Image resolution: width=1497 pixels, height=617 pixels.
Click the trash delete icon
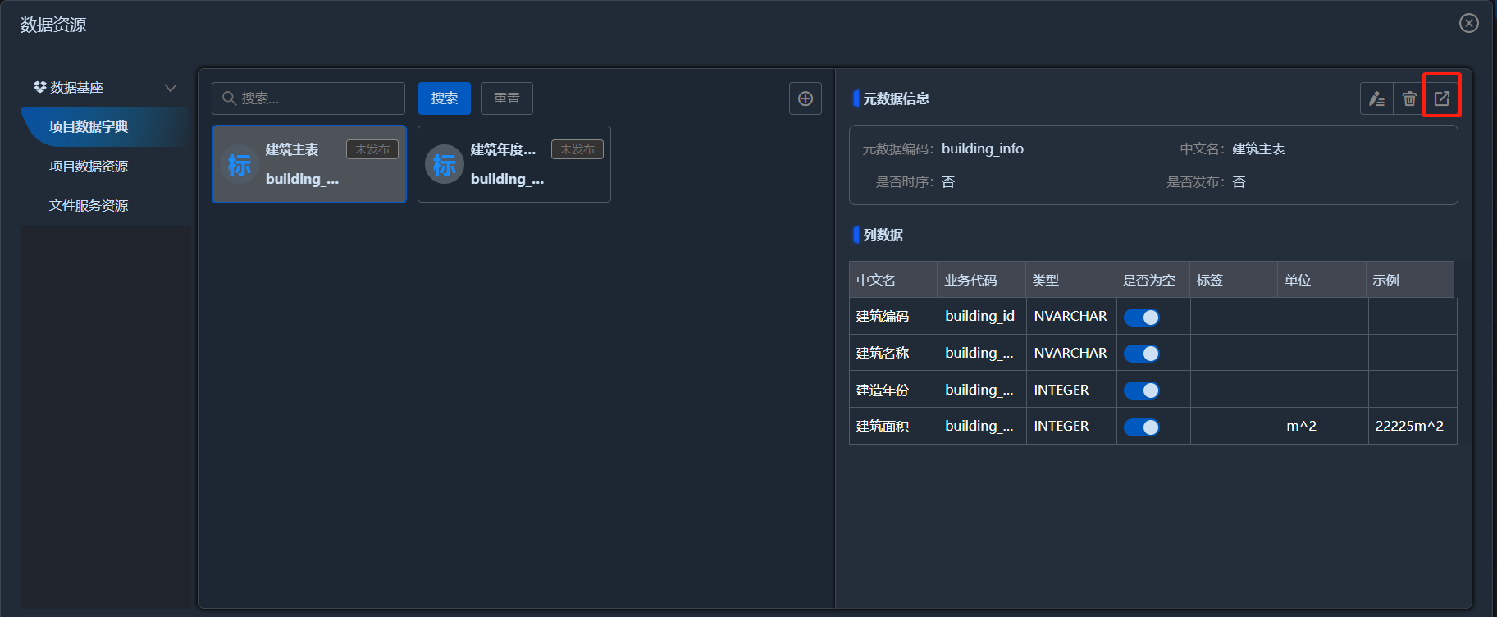pos(1409,99)
